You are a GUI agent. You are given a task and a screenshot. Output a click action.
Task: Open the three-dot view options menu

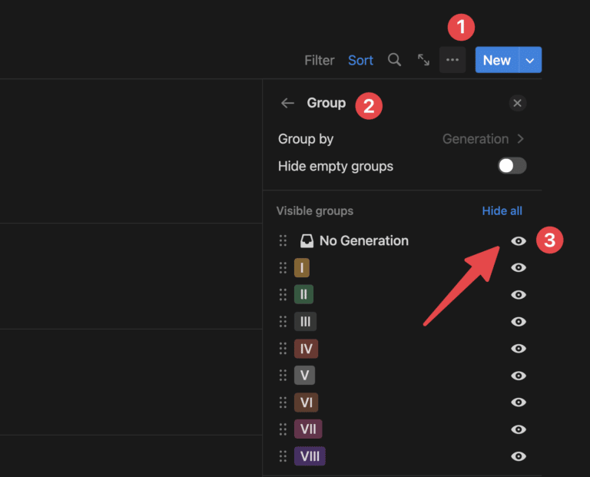[452, 60]
